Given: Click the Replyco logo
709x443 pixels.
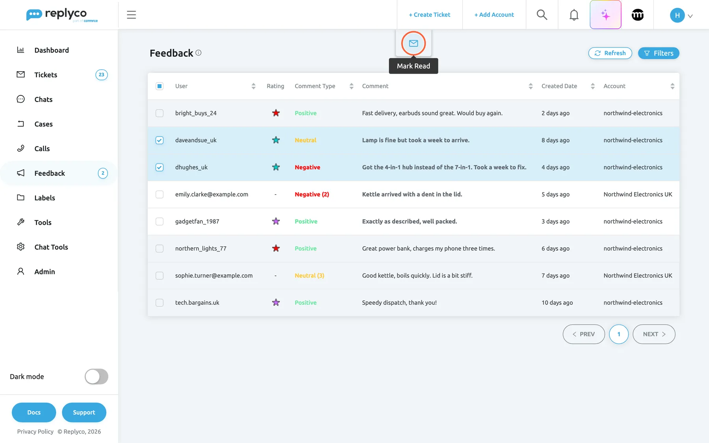Looking at the screenshot, I should (x=62, y=15).
